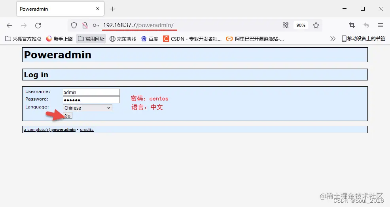Click the Poweradmin page heading
Viewport: 390px width, 207px height.
58,55
